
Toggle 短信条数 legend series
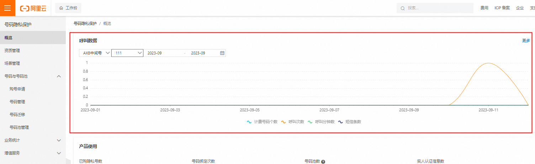tap(350, 122)
